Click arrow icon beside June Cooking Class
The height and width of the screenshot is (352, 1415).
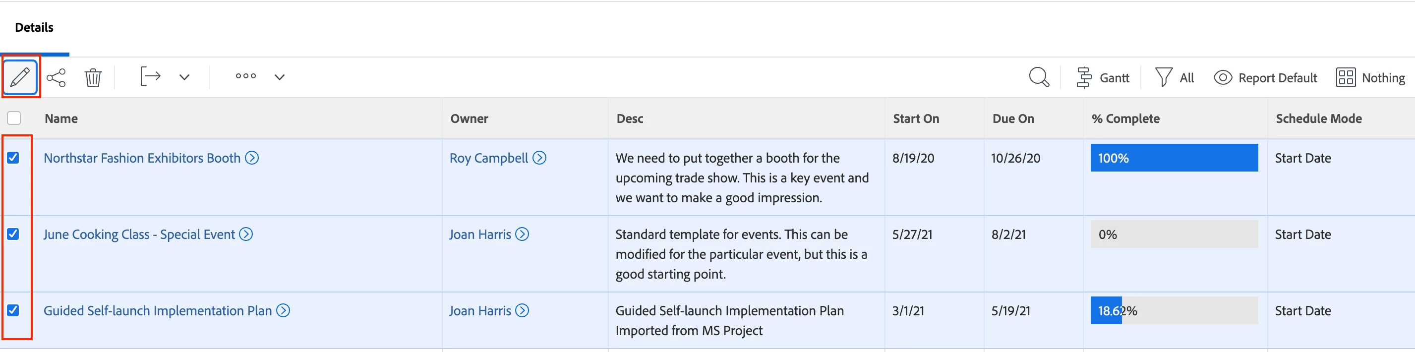246,235
